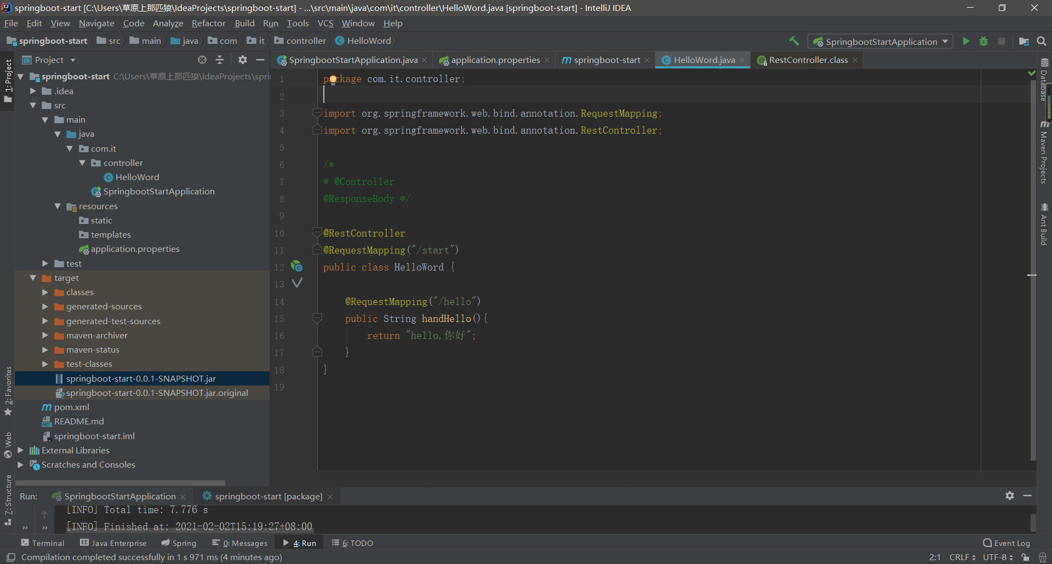Select springboot-start [package] run tab

pos(268,496)
